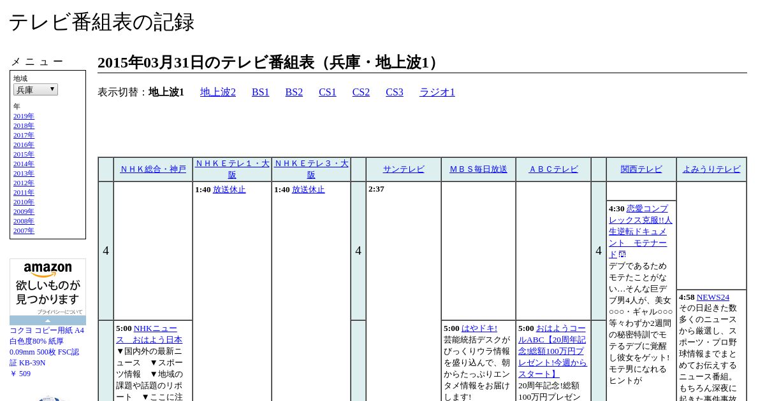The width and height of the screenshot is (765, 401).
Task: Open 恋愛コンプレックス克服 program link
Action: click(x=640, y=231)
